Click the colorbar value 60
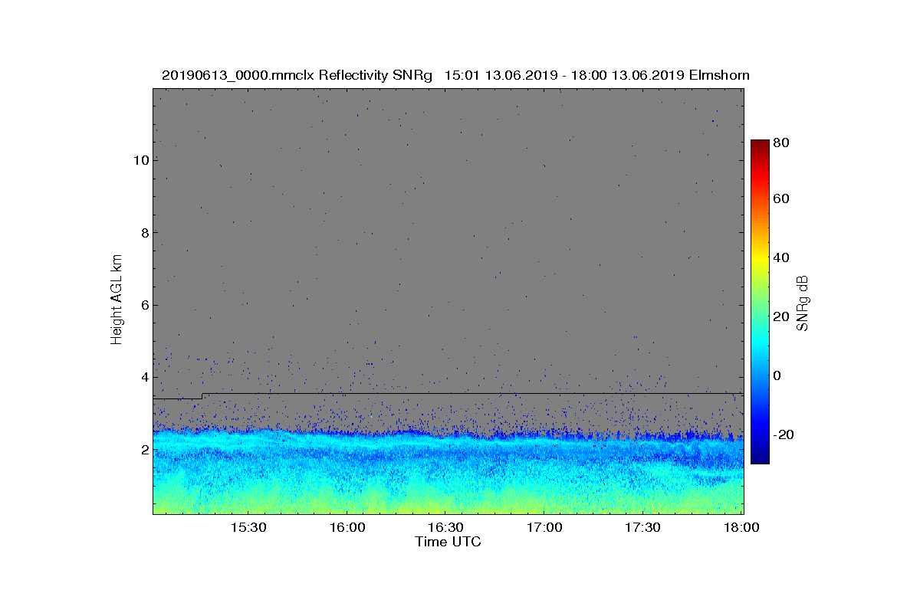The width and height of the screenshot is (920, 613). click(x=782, y=199)
